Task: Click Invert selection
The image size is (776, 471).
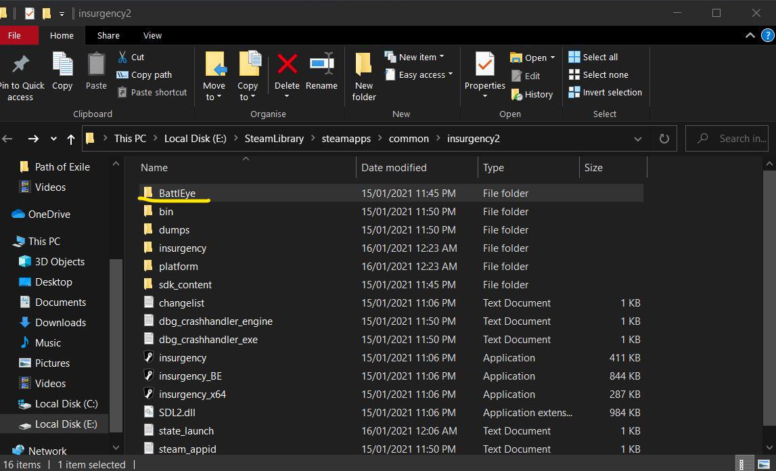Action: tap(606, 93)
